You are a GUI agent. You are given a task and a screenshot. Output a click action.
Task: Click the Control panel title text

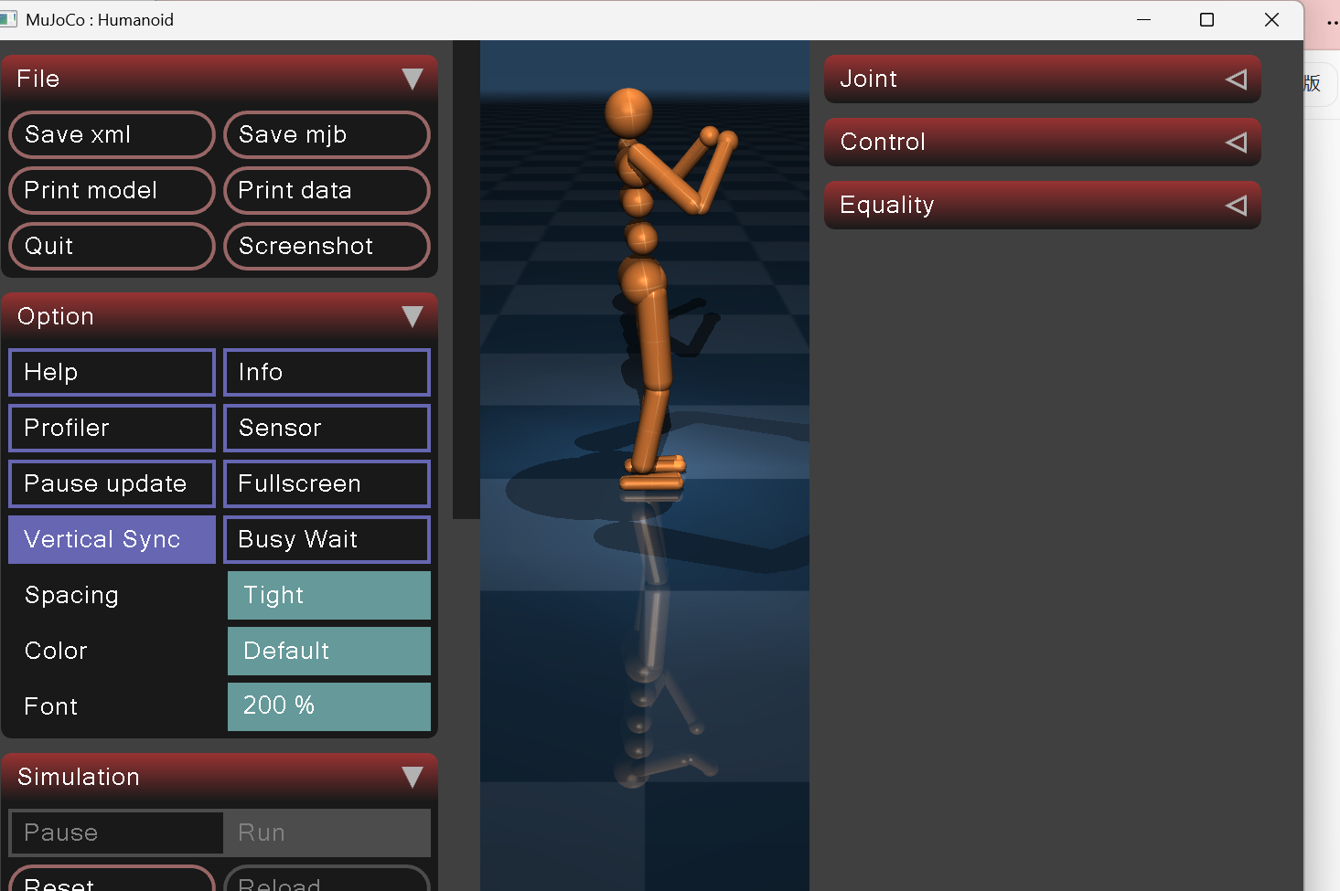883,143
